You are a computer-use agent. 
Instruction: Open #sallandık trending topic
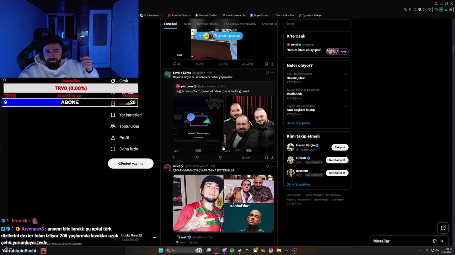[294, 94]
